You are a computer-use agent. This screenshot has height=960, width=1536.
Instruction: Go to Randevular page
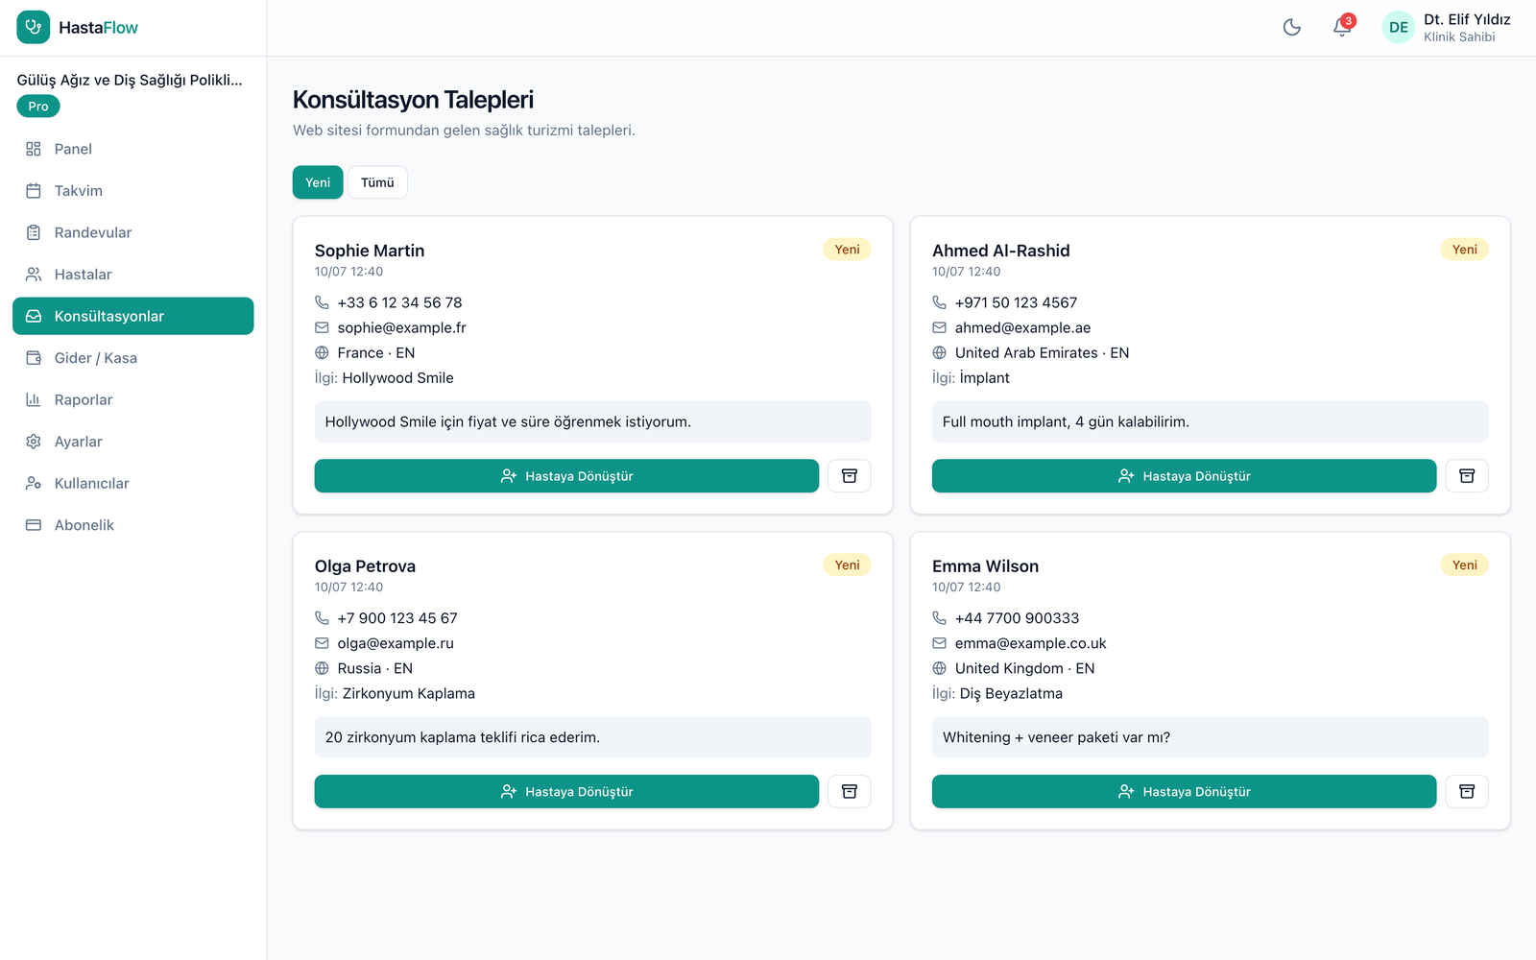133,232
